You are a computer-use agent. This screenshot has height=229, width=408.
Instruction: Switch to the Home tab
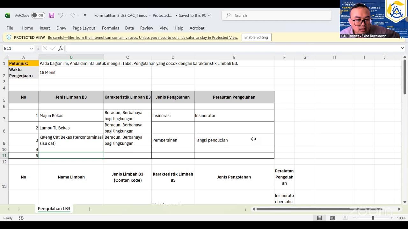tap(27, 28)
